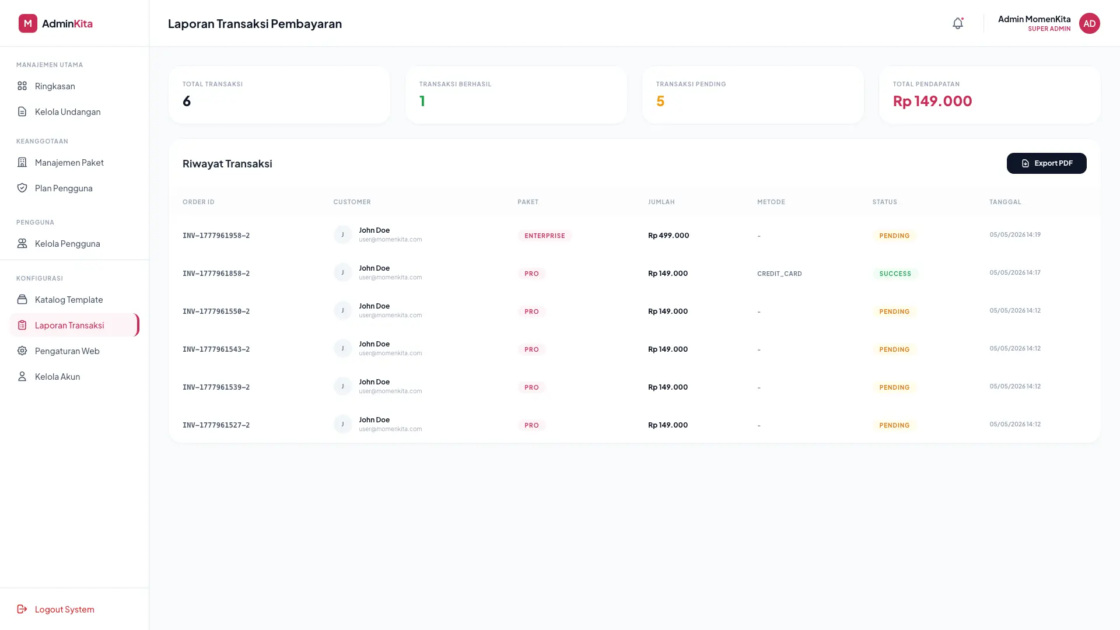Click the CUSTOMER column header

(x=352, y=202)
